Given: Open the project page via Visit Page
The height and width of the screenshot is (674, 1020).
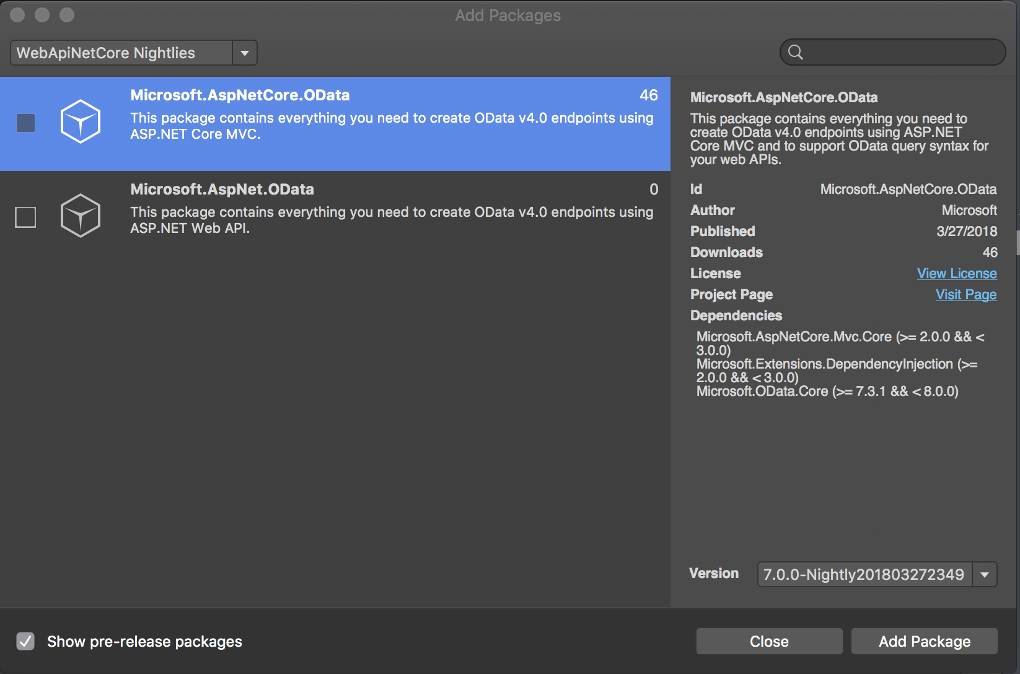Looking at the screenshot, I should (x=965, y=294).
